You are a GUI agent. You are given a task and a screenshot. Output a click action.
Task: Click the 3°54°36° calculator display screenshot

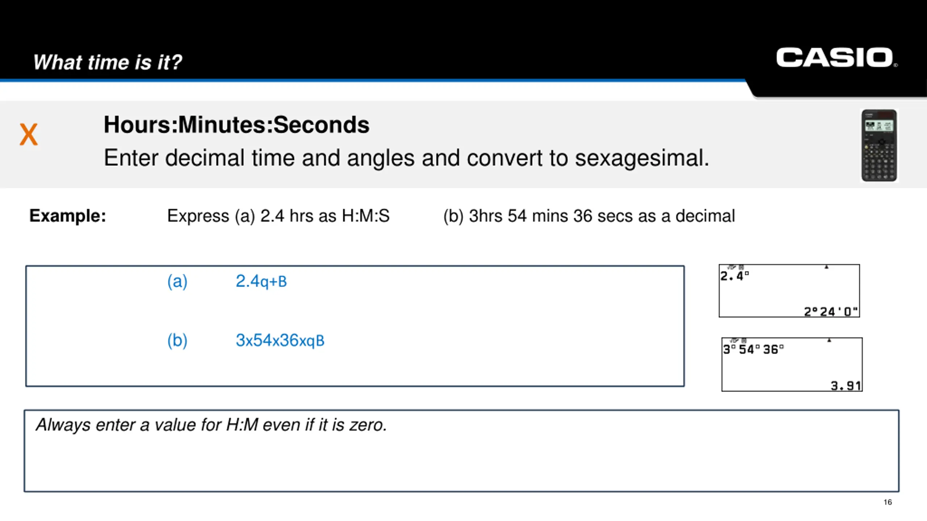point(792,364)
